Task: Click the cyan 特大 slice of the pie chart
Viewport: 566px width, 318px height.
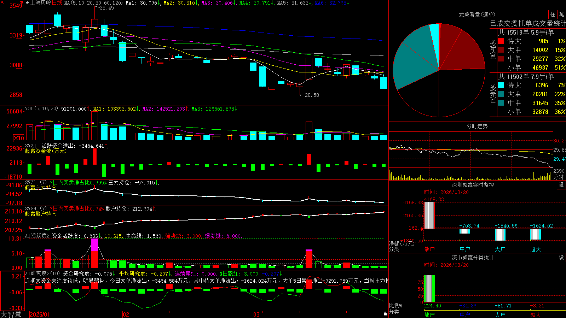Action: [435, 35]
